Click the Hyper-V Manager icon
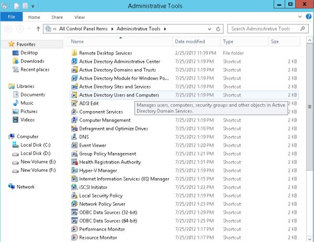314x242 pixels. tap(74, 171)
